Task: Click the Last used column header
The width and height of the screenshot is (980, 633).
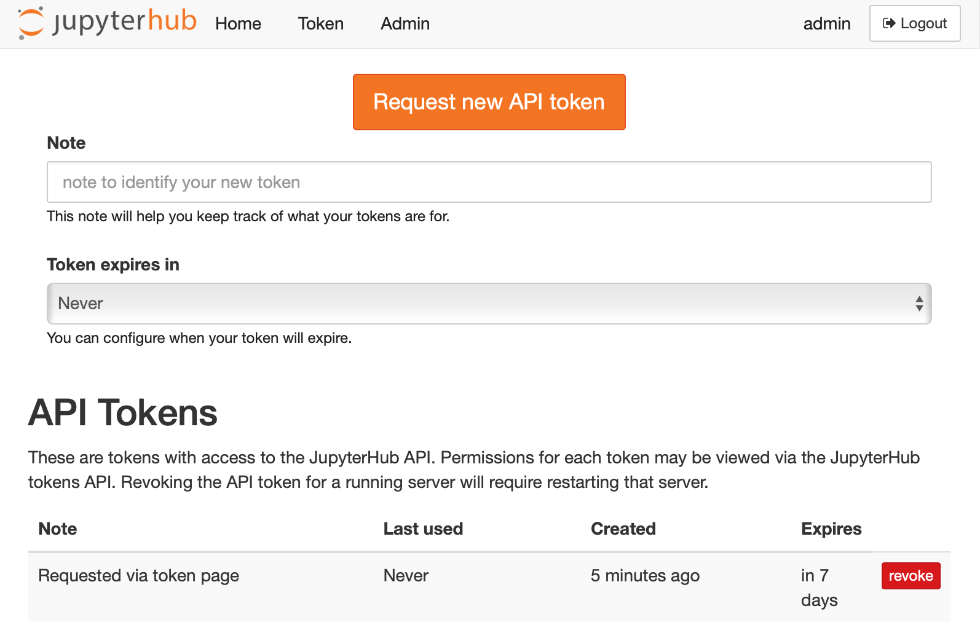Action: click(423, 529)
